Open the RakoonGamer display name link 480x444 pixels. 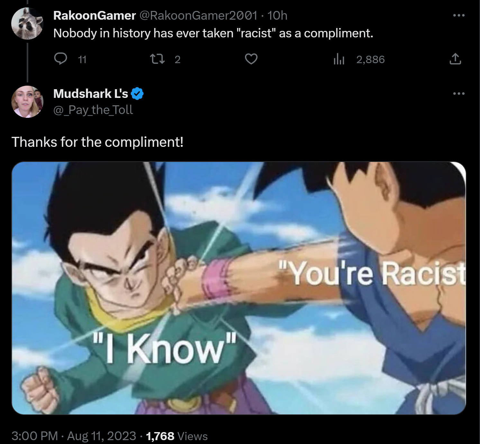tap(95, 15)
